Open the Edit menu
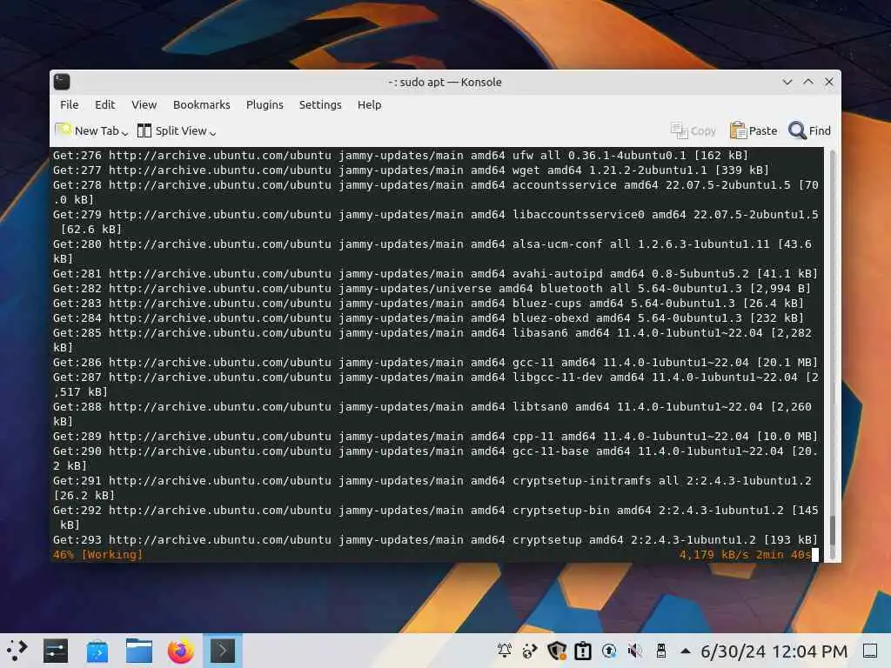891x668 pixels. point(104,104)
